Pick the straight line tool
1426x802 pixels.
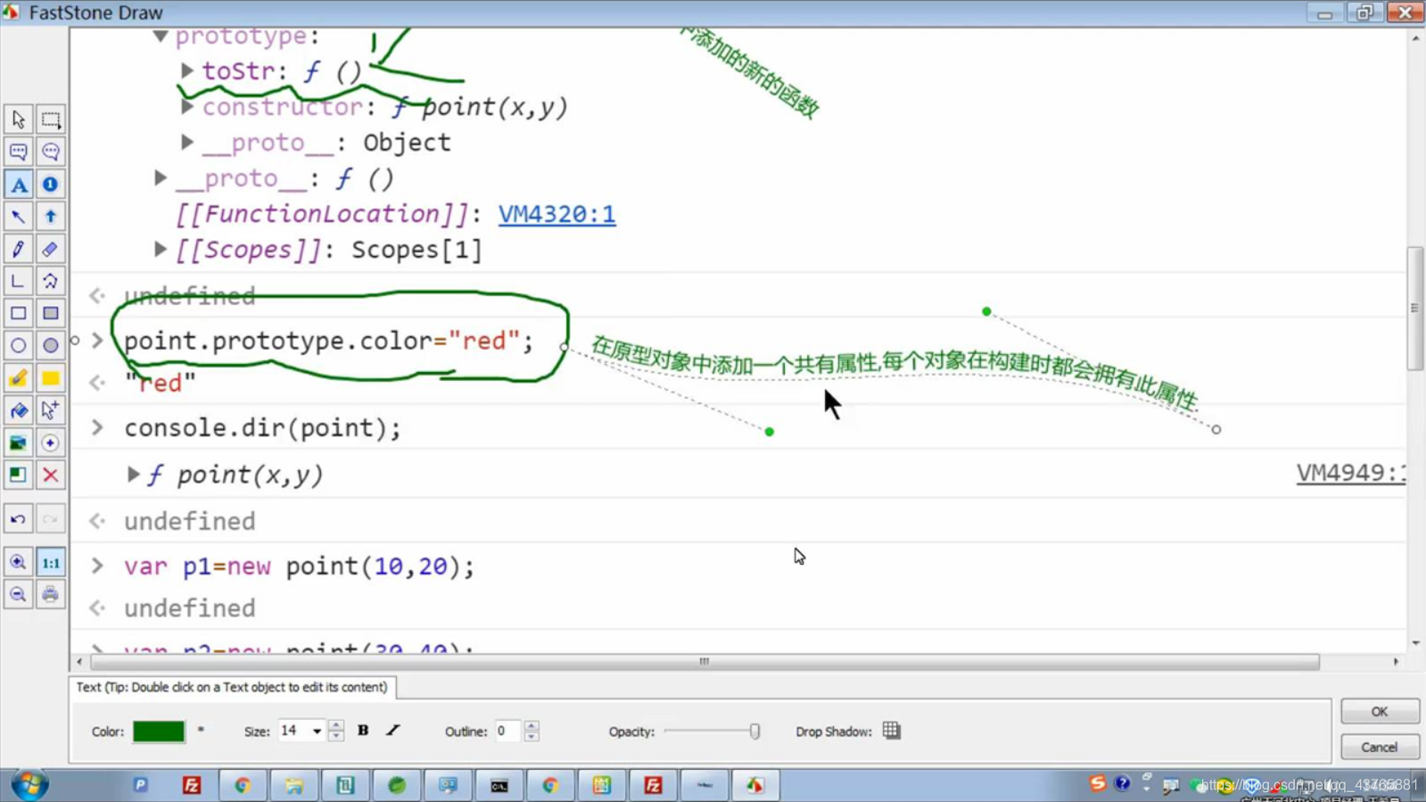[x=18, y=281]
